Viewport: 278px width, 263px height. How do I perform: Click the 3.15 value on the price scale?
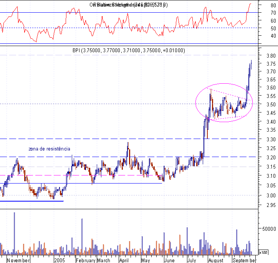point(271,167)
